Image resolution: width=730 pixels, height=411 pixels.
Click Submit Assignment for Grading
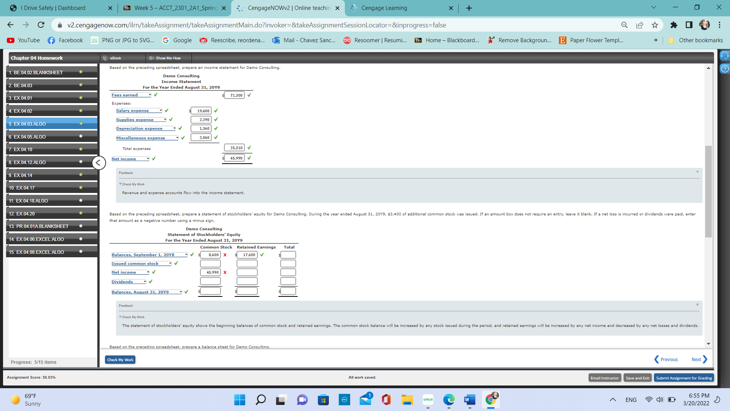(684, 378)
